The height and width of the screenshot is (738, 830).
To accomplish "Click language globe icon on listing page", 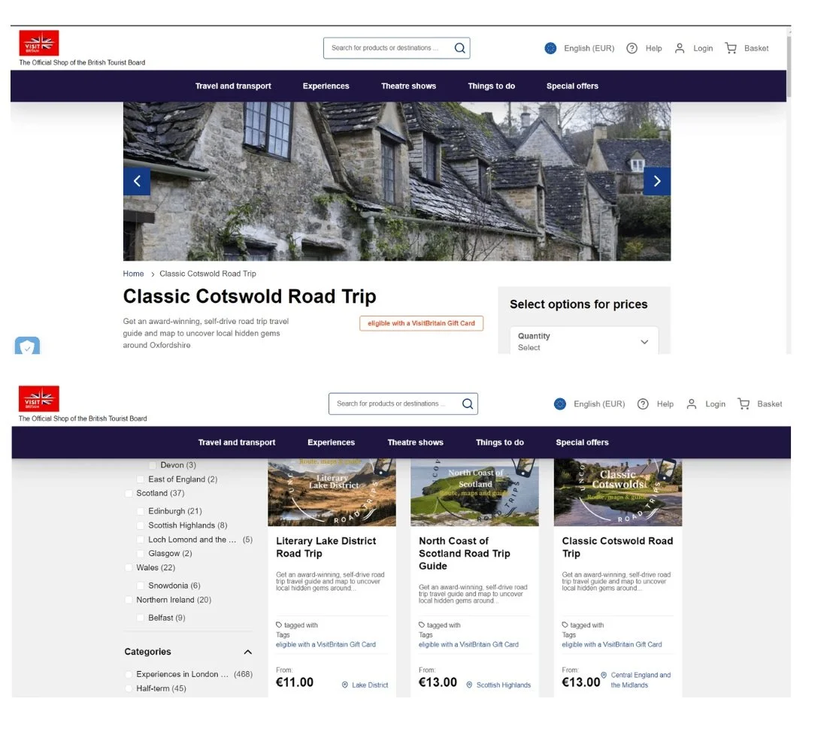I will [560, 404].
